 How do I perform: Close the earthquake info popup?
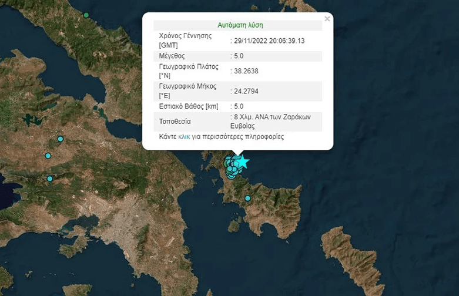[327, 19]
